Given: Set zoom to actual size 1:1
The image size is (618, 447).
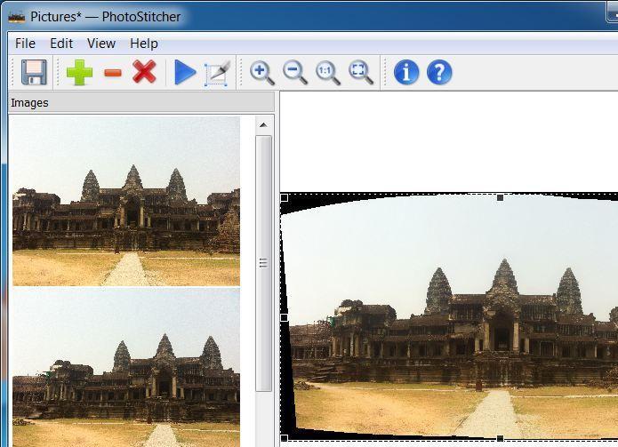Looking at the screenshot, I should click(x=328, y=73).
